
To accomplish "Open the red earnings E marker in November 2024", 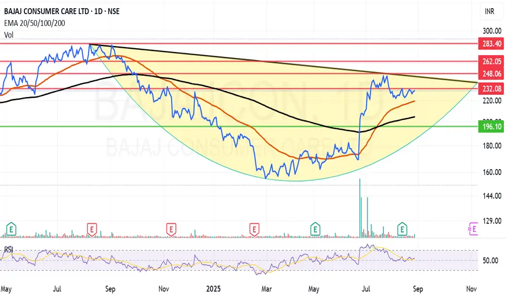I will point(171,230).
